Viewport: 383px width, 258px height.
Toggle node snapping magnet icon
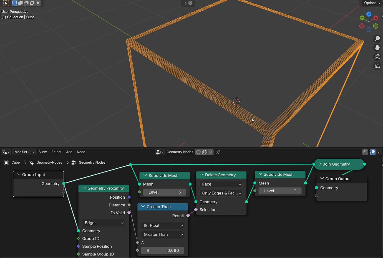(x=365, y=152)
